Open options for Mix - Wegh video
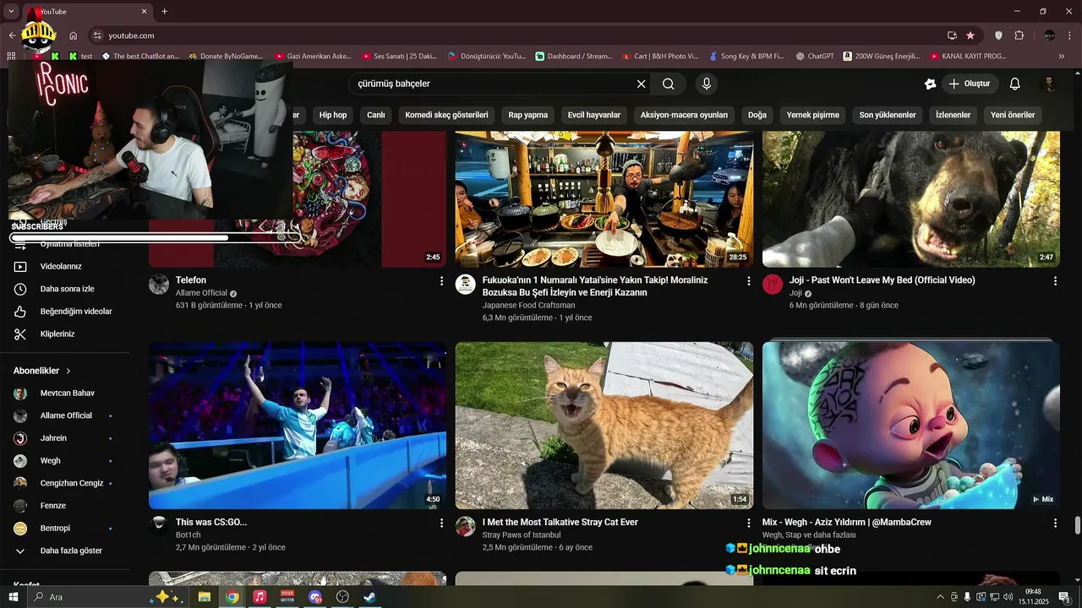The height and width of the screenshot is (608, 1082). coord(1055,523)
